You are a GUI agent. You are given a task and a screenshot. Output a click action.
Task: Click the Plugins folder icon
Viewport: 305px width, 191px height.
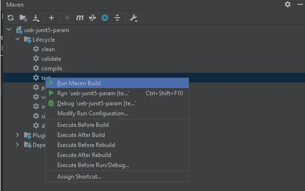coord(27,135)
